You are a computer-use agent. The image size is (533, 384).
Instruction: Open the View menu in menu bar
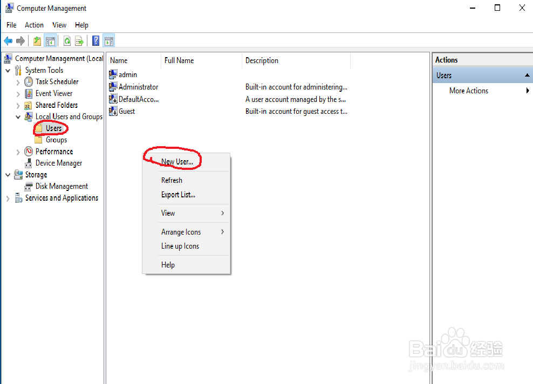pyautogui.click(x=59, y=25)
